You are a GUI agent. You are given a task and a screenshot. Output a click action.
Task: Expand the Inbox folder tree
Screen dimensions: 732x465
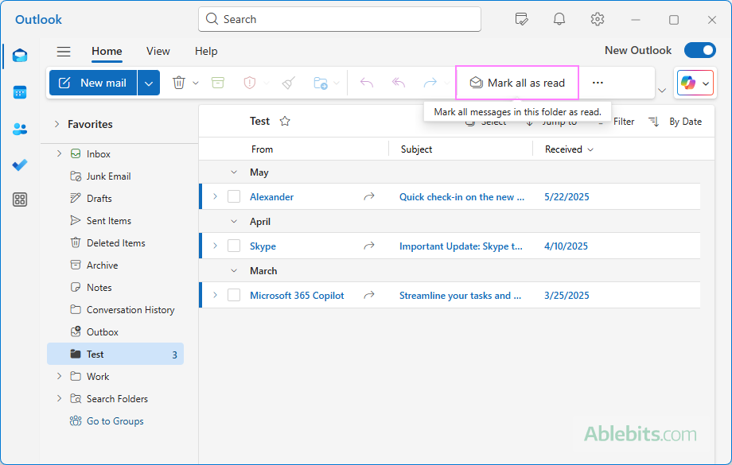coord(58,153)
